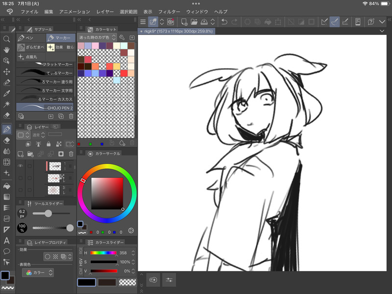Screen dimensions: 392x294
Task: Click new raster layer icon
Action: tap(21, 154)
